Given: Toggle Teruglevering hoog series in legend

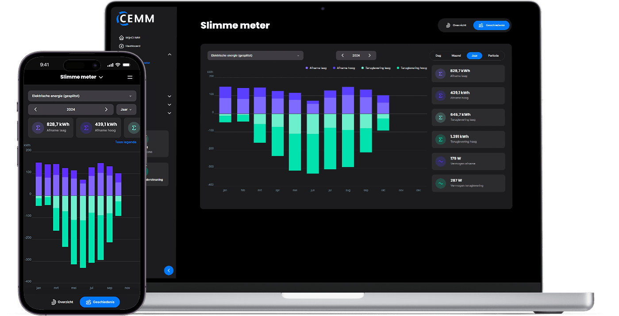Looking at the screenshot, I should (411, 68).
